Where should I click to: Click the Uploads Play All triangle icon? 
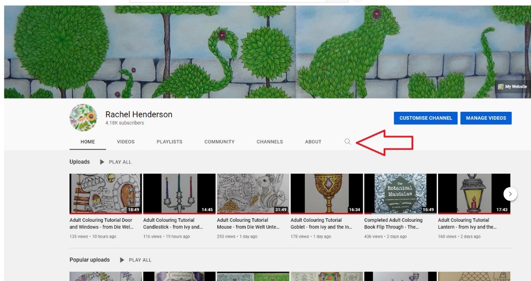click(x=102, y=162)
